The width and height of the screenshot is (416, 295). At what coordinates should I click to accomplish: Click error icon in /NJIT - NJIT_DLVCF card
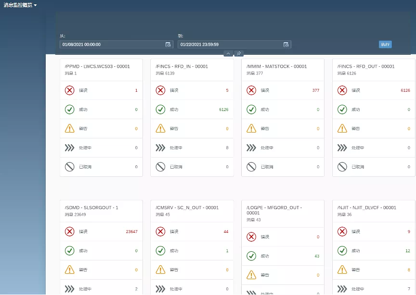point(342,232)
